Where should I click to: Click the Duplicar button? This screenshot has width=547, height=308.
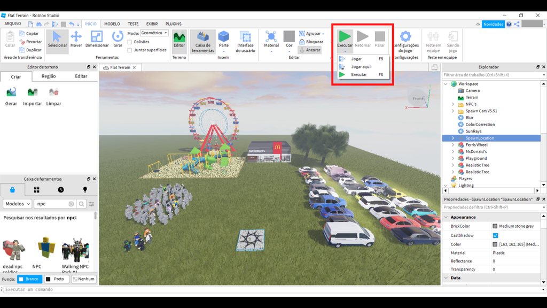point(30,50)
